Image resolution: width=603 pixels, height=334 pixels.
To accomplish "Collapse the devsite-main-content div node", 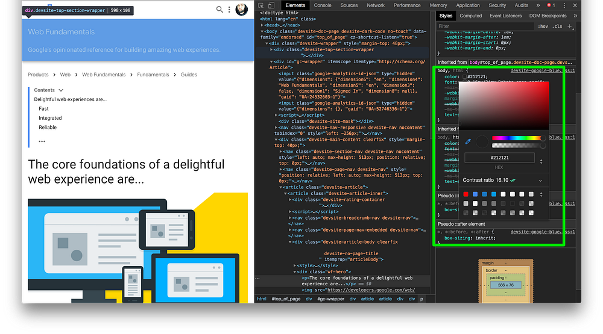I will (x=276, y=140).
